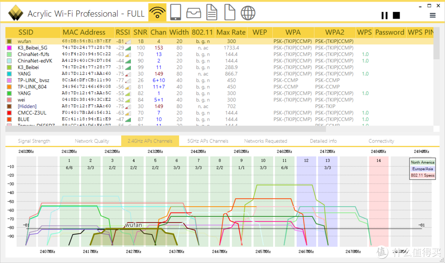Open the hamburger menu

point(433,15)
